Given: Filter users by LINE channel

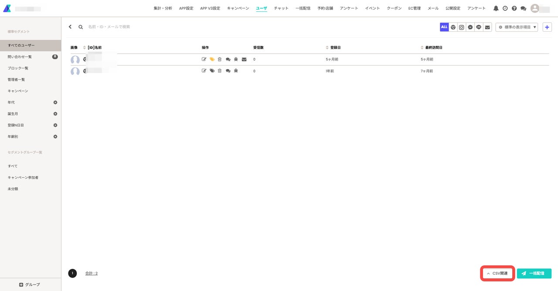Looking at the screenshot, I should click(x=479, y=27).
